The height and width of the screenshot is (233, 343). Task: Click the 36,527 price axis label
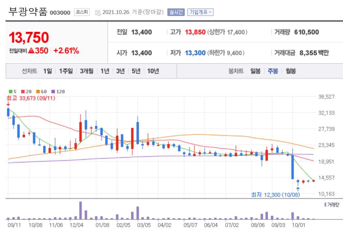pyautogui.click(x=326, y=97)
